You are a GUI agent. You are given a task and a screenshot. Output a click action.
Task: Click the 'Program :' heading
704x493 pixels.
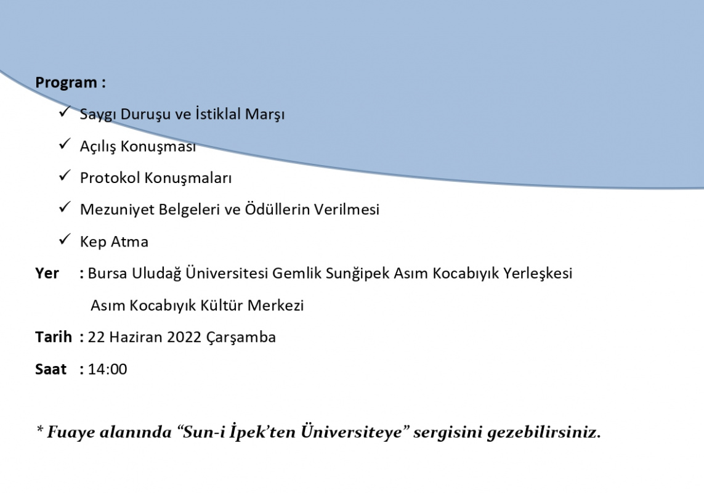(70, 83)
